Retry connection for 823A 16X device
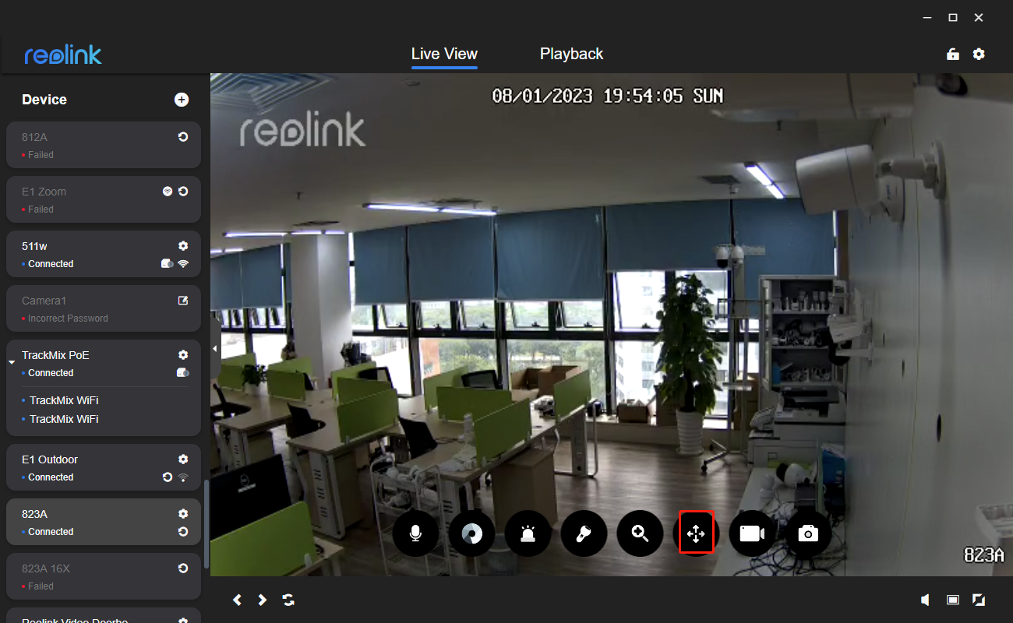This screenshot has height=623, width=1013. (x=183, y=568)
